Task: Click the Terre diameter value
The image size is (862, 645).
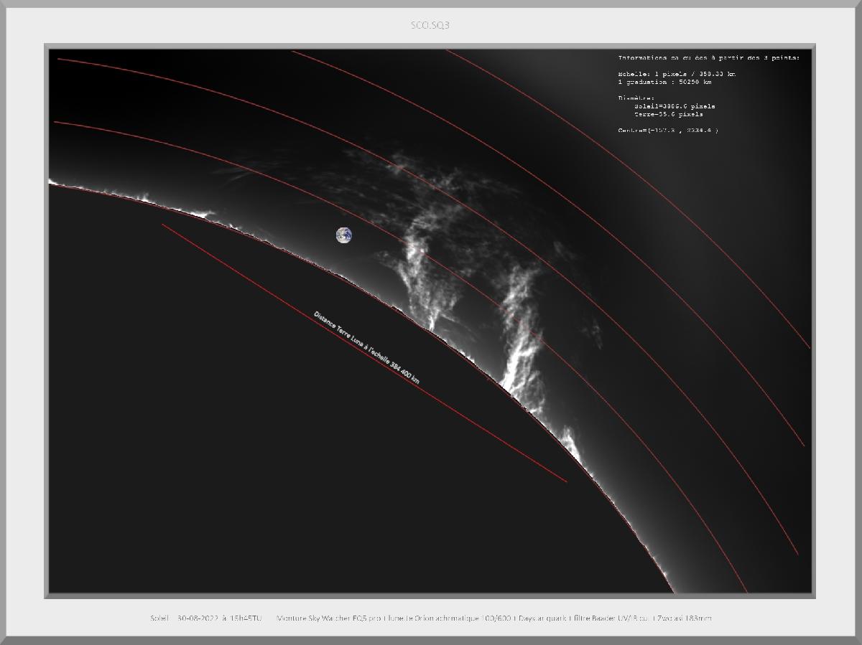Action: click(669, 114)
